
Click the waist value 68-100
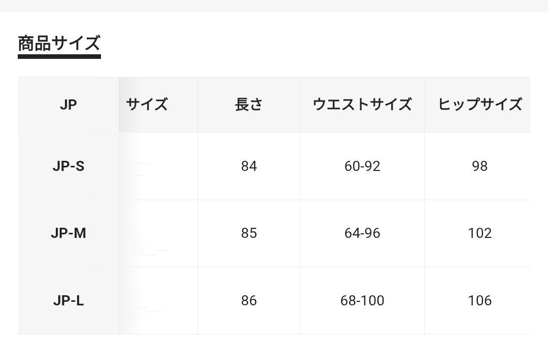tap(362, 300)
